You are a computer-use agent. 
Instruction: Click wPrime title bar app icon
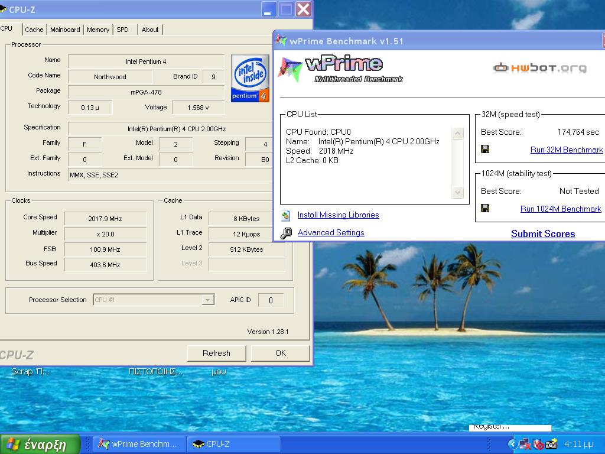coord(281,41)
